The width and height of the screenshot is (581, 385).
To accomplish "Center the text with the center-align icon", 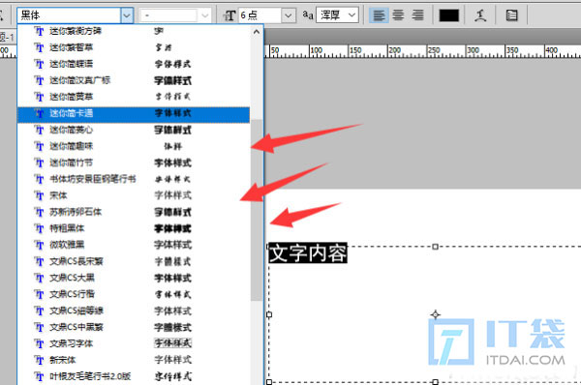I will coord(398,15).
